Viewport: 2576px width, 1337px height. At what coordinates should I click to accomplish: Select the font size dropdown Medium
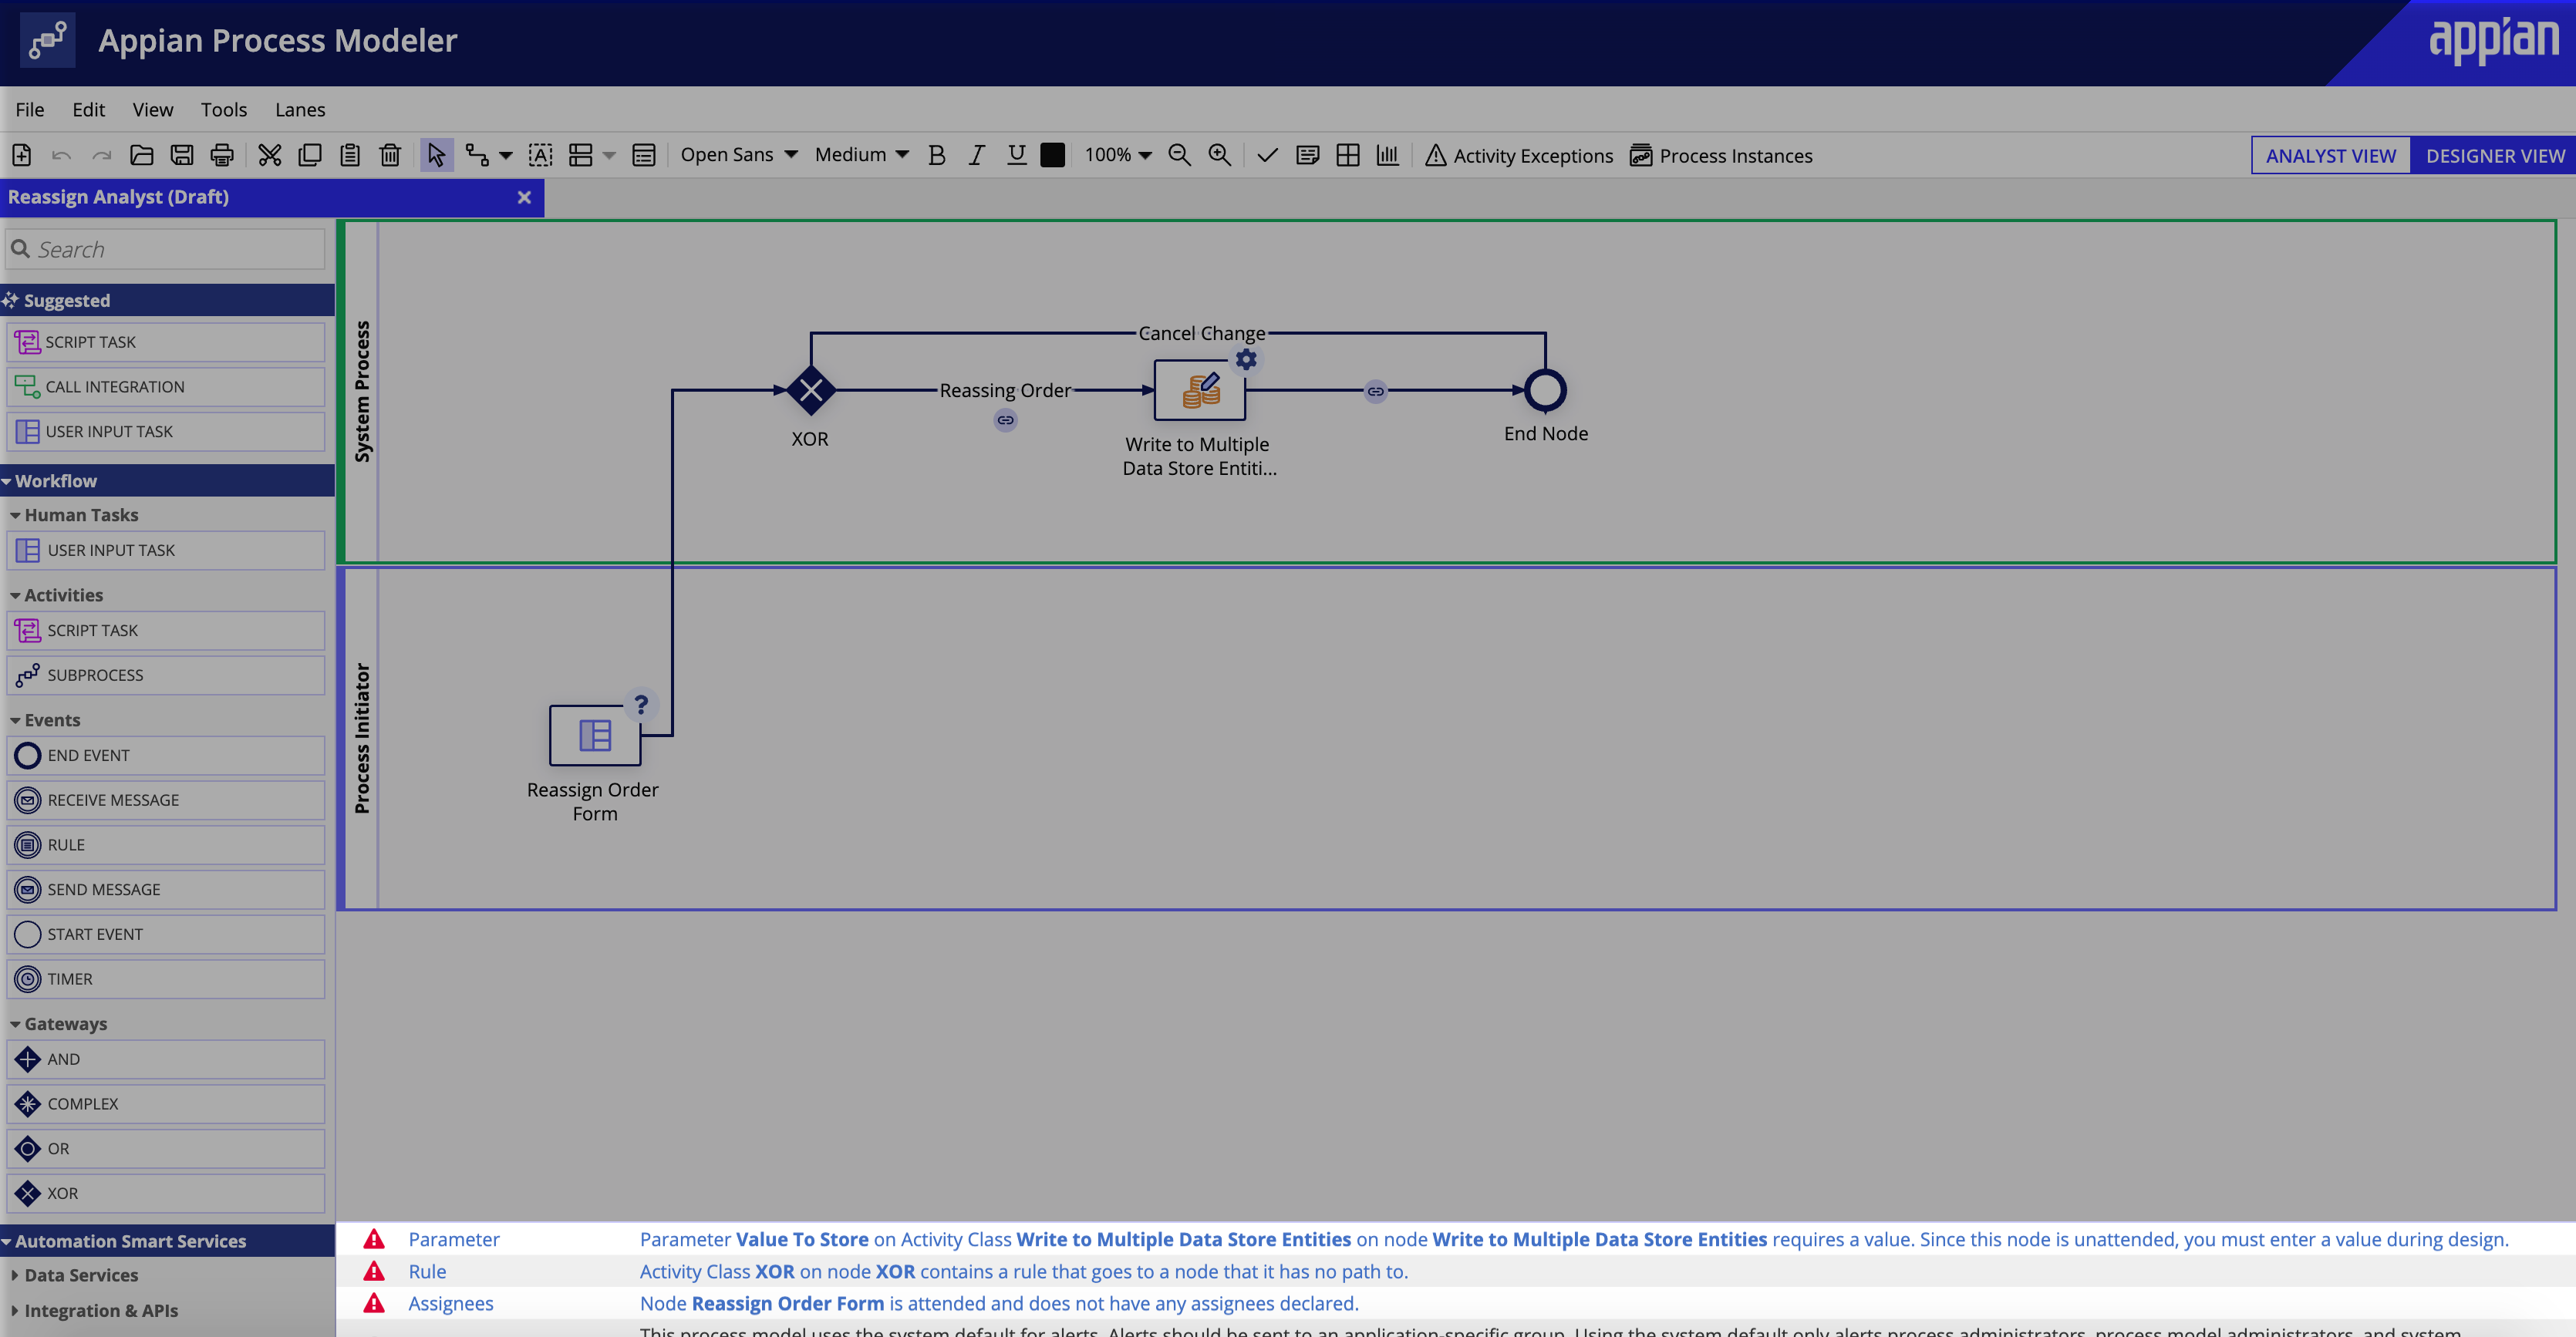coord(861,155)
